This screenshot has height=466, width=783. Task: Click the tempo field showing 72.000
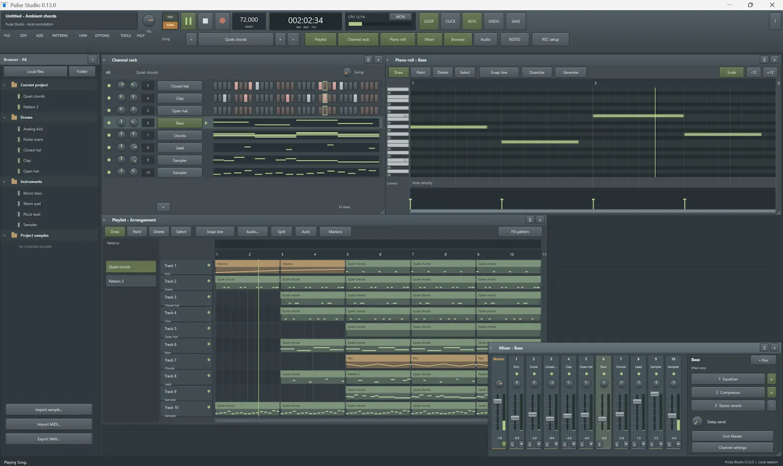(249, 21)
